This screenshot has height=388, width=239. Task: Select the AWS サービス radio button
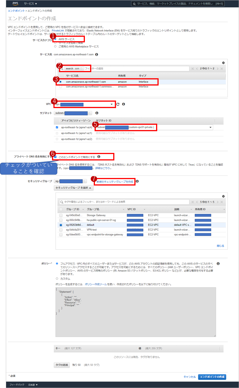(55, 39)
